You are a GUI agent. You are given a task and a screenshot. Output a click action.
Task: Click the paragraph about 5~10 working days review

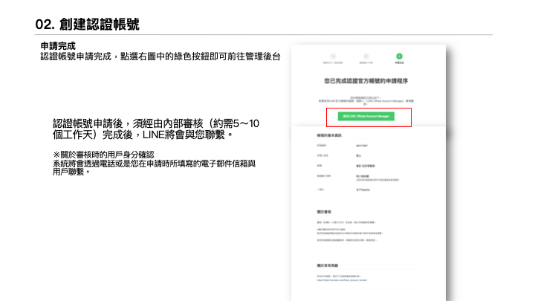(x=156, y=129)
